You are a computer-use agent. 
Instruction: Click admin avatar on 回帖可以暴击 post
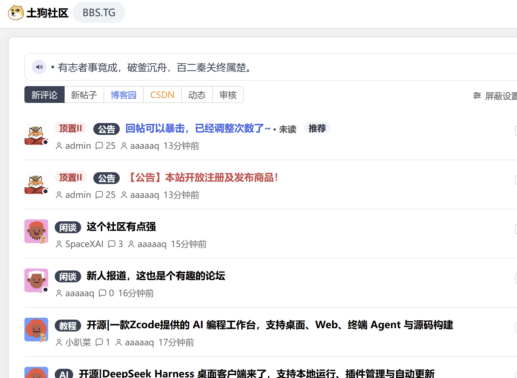pyautogui.click(x=36, y=133)
